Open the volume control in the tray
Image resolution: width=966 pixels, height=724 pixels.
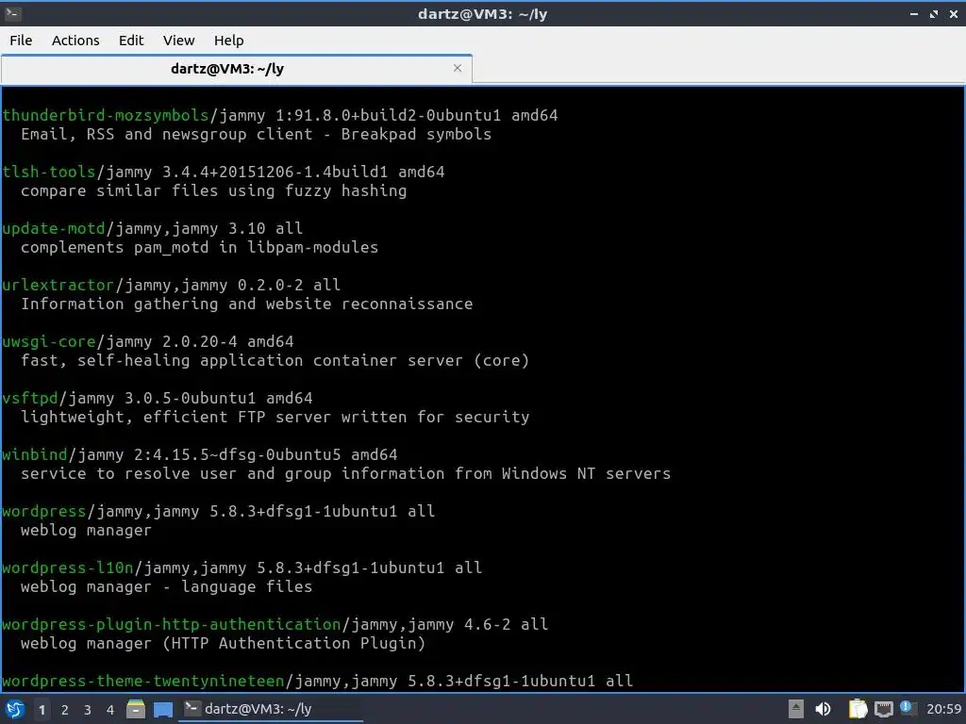pos(823,709)
